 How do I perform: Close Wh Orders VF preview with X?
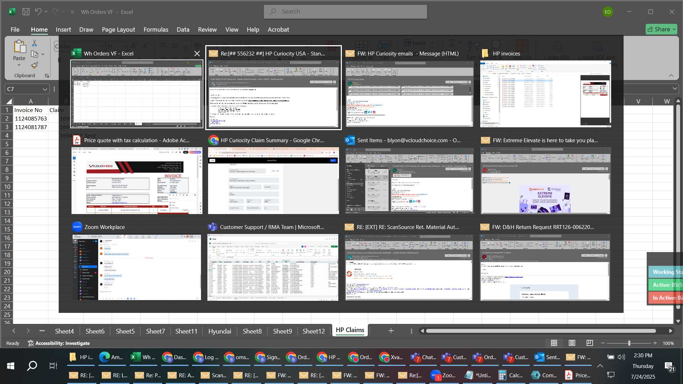coord(197,54)
